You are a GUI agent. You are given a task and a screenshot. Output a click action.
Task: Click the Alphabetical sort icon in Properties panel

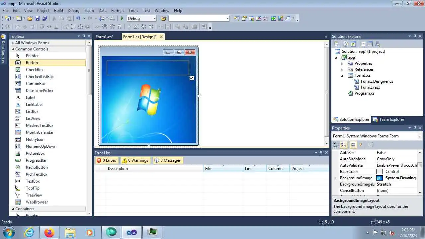click(343, 145)
